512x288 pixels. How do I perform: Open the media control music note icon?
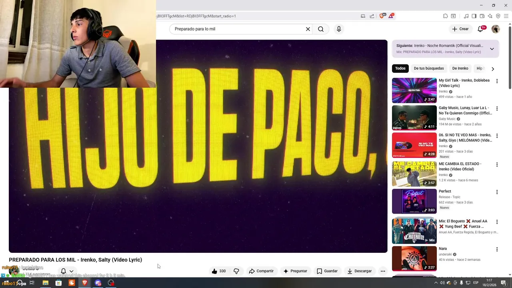[x=466, y=16]
